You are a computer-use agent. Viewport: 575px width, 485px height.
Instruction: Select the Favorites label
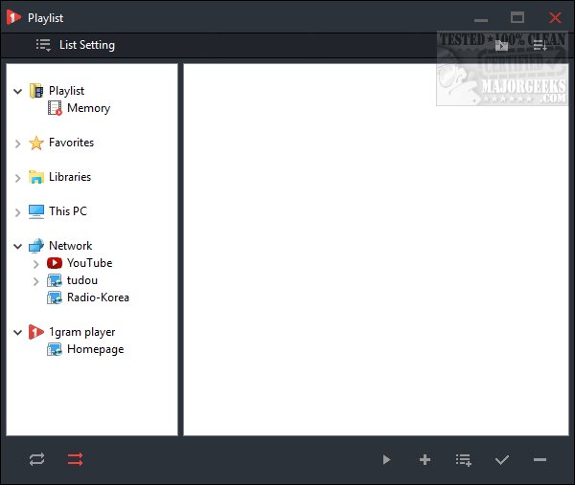coord(71,143)
